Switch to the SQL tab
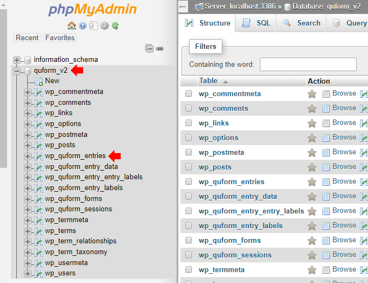Image resolution: width=368 pixels, height=283 pixels. point(255,23)
